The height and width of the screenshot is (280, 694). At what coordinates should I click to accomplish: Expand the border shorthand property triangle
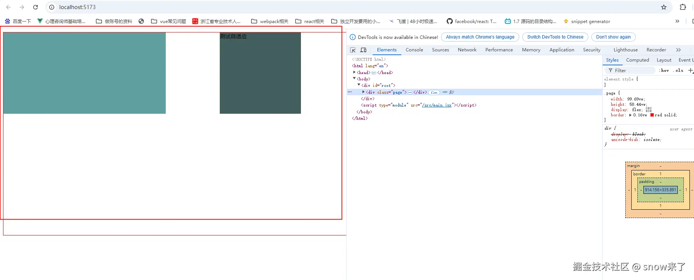pyautogui.click(x=630, y=115)
